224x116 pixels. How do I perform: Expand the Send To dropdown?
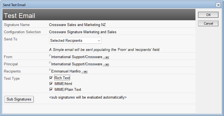click(x=99, y=40)
